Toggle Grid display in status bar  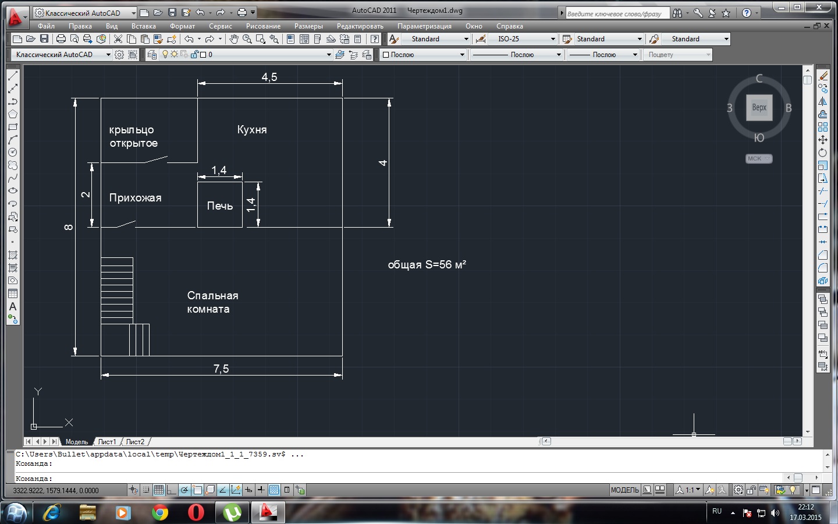158,490
